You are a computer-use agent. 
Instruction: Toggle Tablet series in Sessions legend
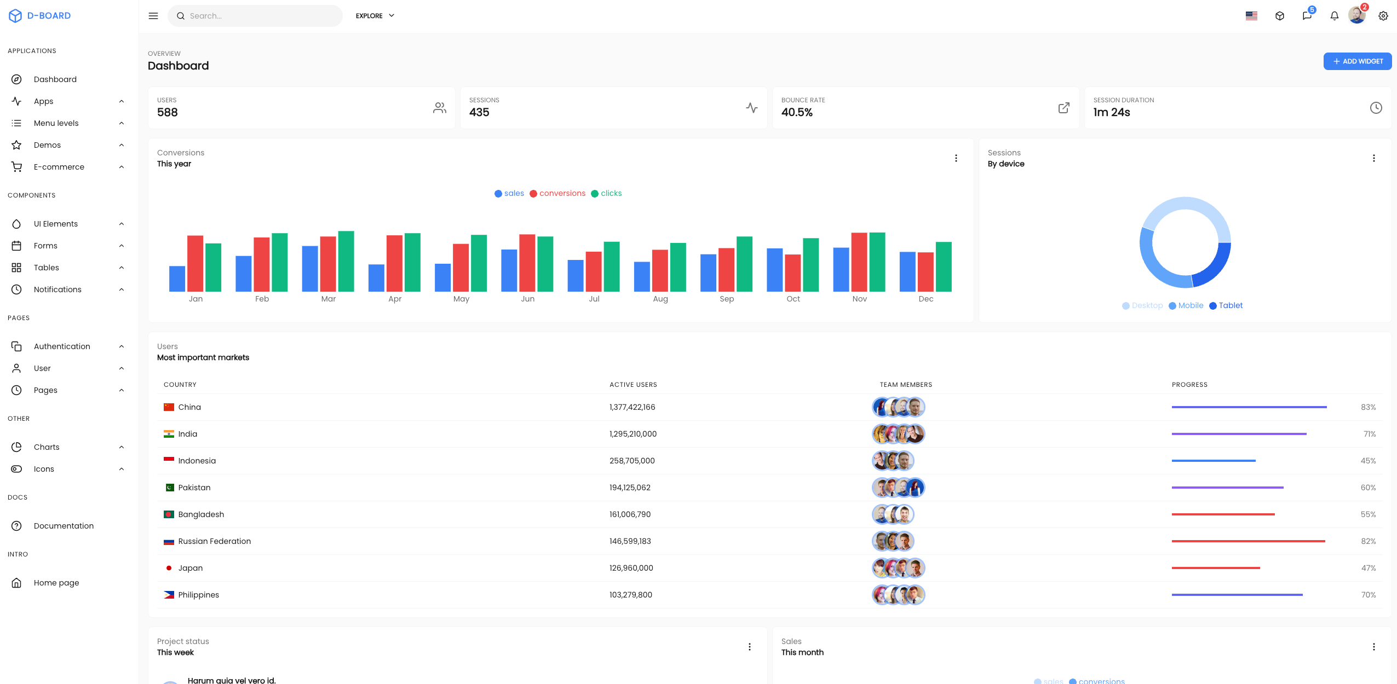[1226, 305]
